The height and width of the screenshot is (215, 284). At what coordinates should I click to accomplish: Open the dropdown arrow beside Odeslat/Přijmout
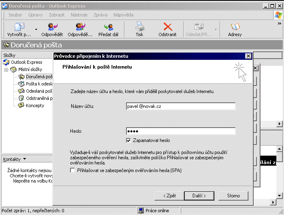click(216, 29)
